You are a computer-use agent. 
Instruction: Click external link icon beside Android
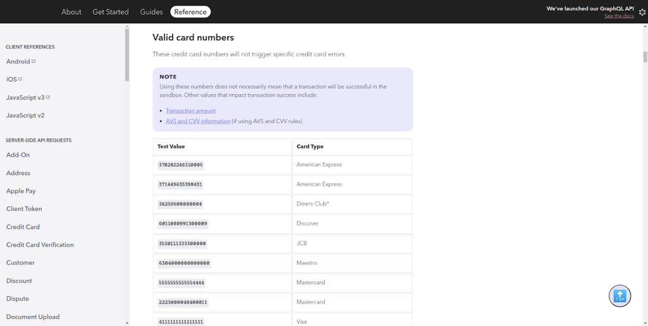[34, 61]
